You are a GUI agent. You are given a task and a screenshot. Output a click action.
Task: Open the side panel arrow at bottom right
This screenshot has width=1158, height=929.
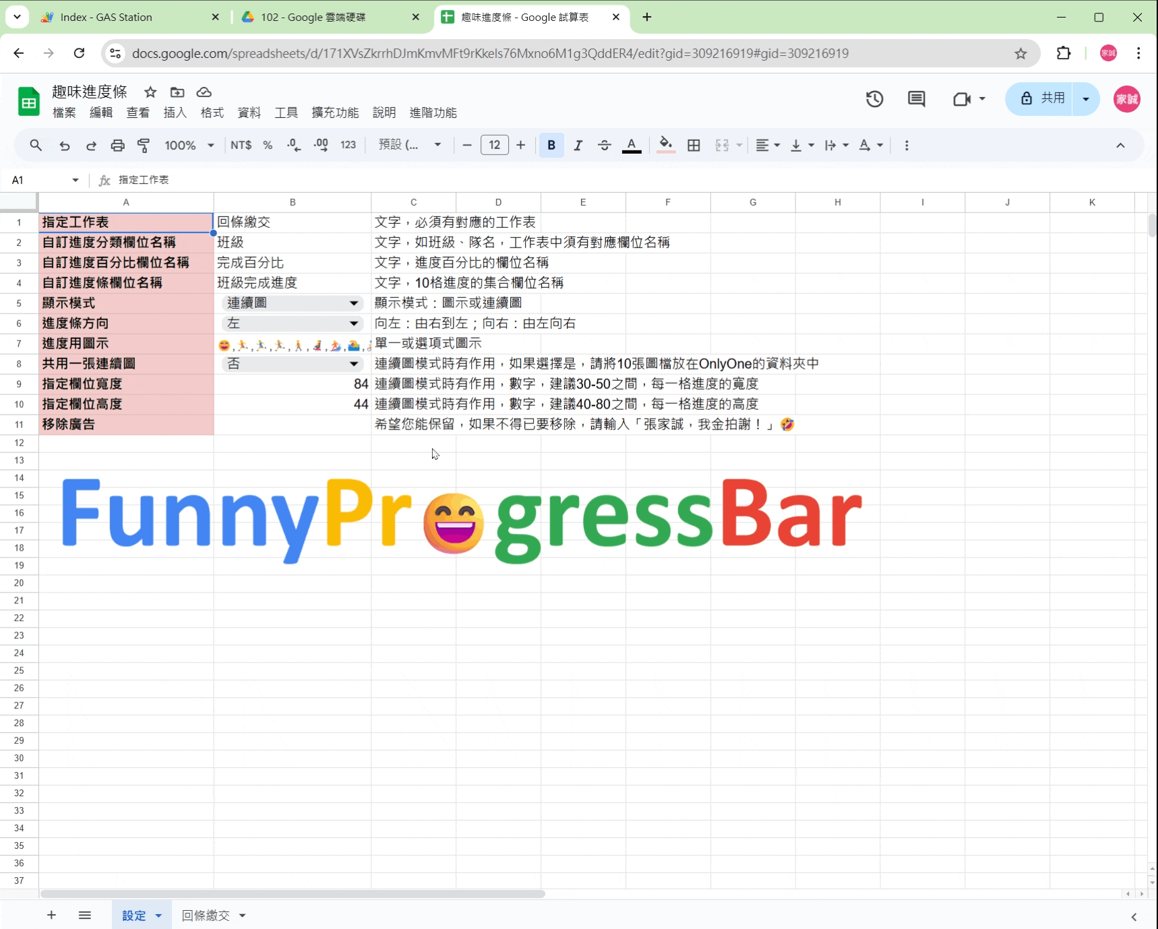tap(1134, 916)
